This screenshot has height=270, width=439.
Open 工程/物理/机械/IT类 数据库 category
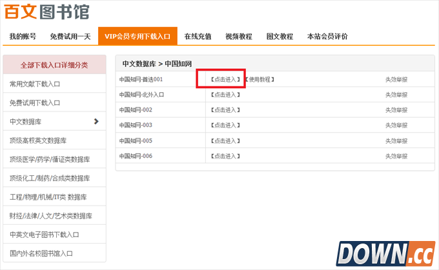pos(54,197)
